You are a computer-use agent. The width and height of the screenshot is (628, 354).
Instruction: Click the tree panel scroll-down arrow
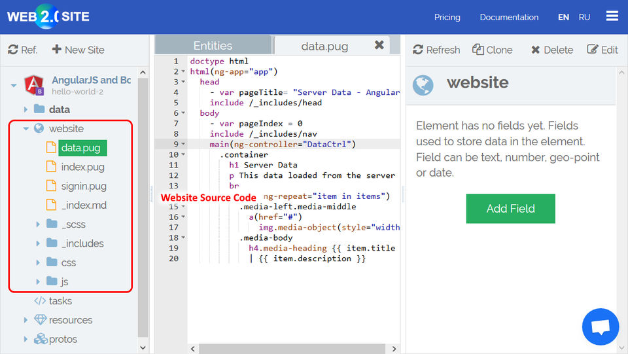pos(143,347)
